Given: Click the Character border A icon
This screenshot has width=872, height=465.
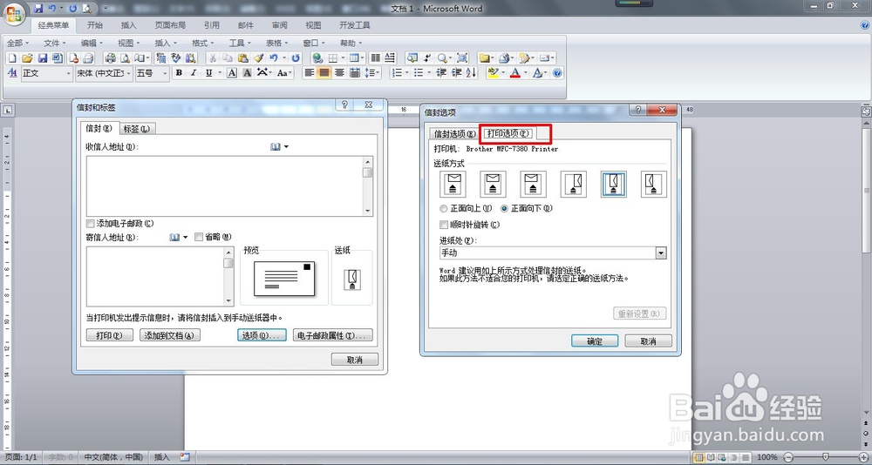Looking at the screenshot, I should click(x=232, y=73).
